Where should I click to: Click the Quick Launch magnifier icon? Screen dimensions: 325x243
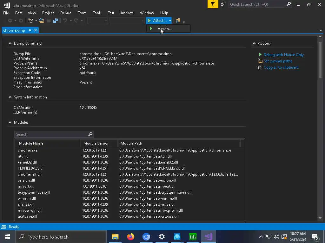point(289,4)
